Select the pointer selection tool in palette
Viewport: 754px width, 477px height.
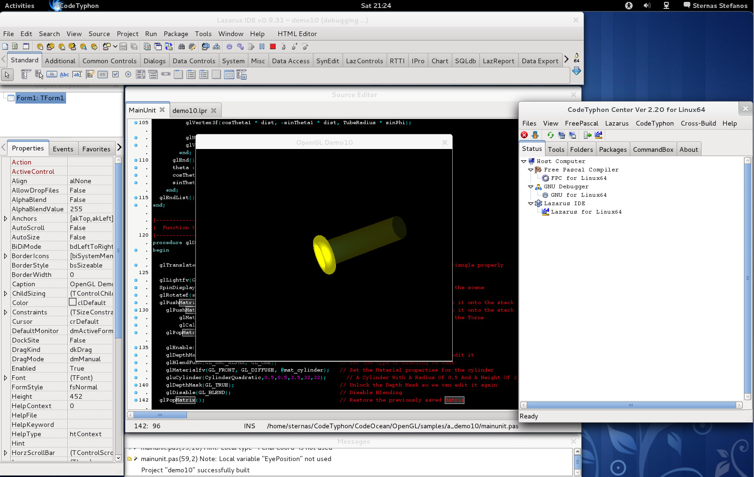[7, 75]
